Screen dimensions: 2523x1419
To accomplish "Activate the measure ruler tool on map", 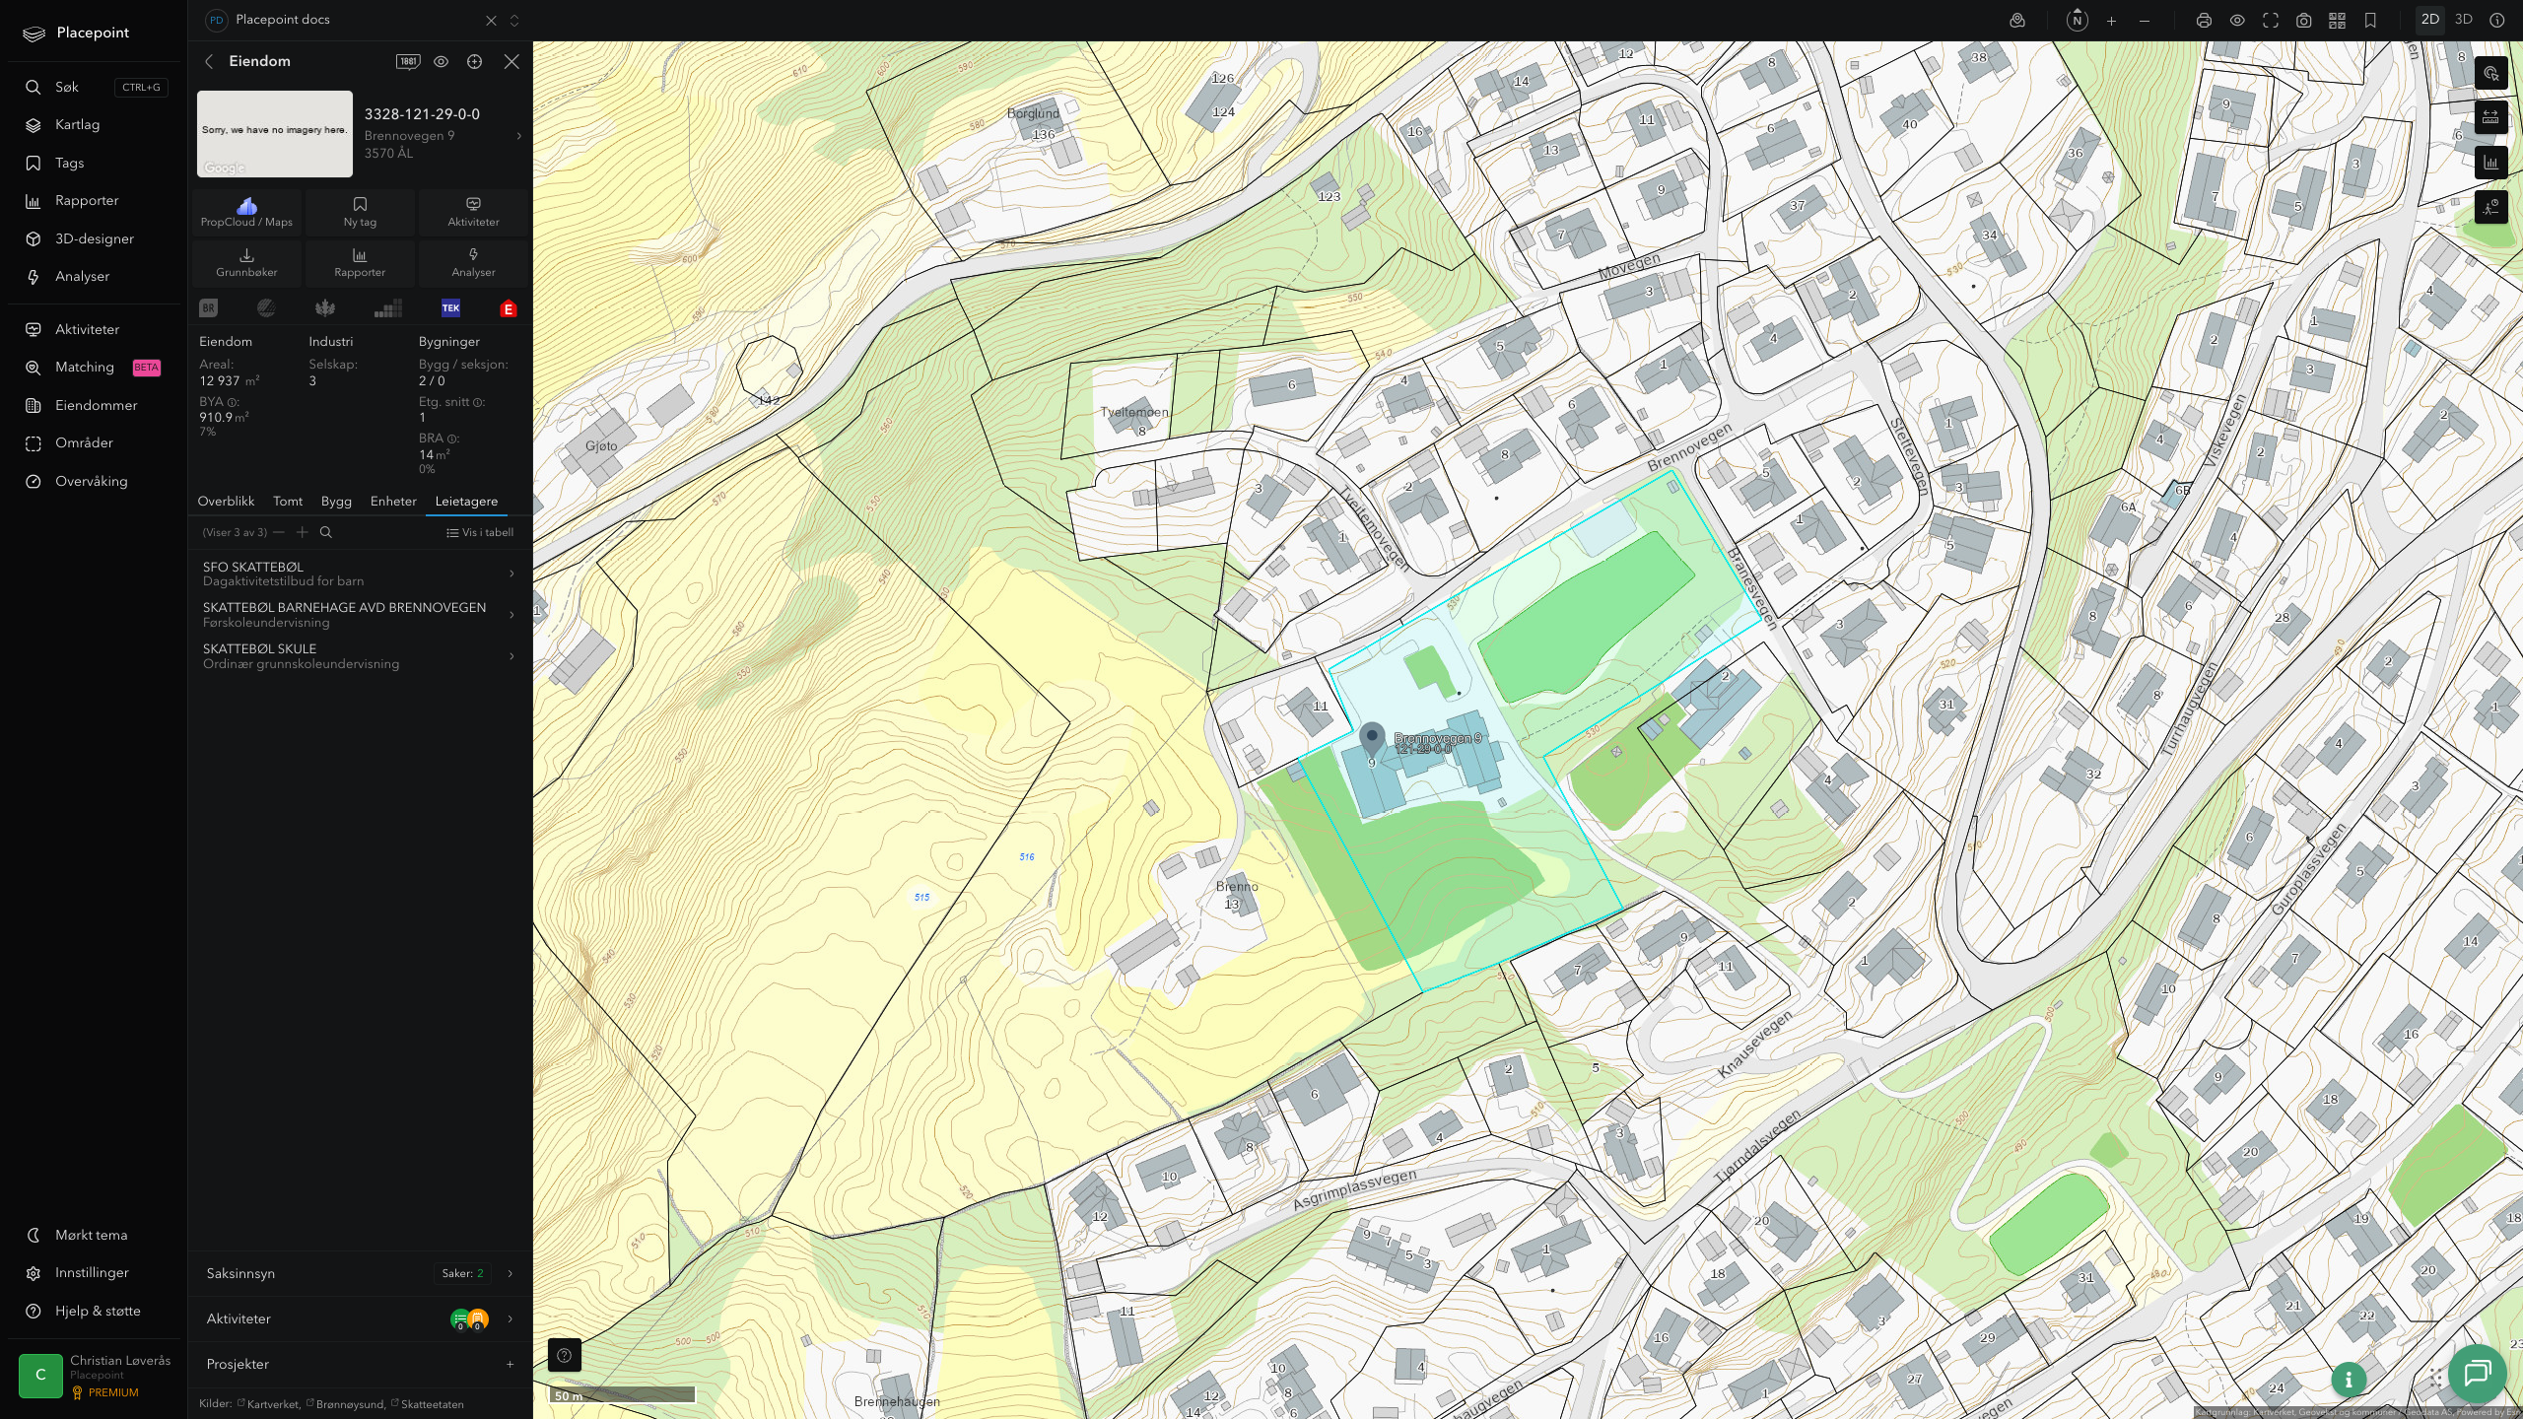I will tap(2491, 117).
